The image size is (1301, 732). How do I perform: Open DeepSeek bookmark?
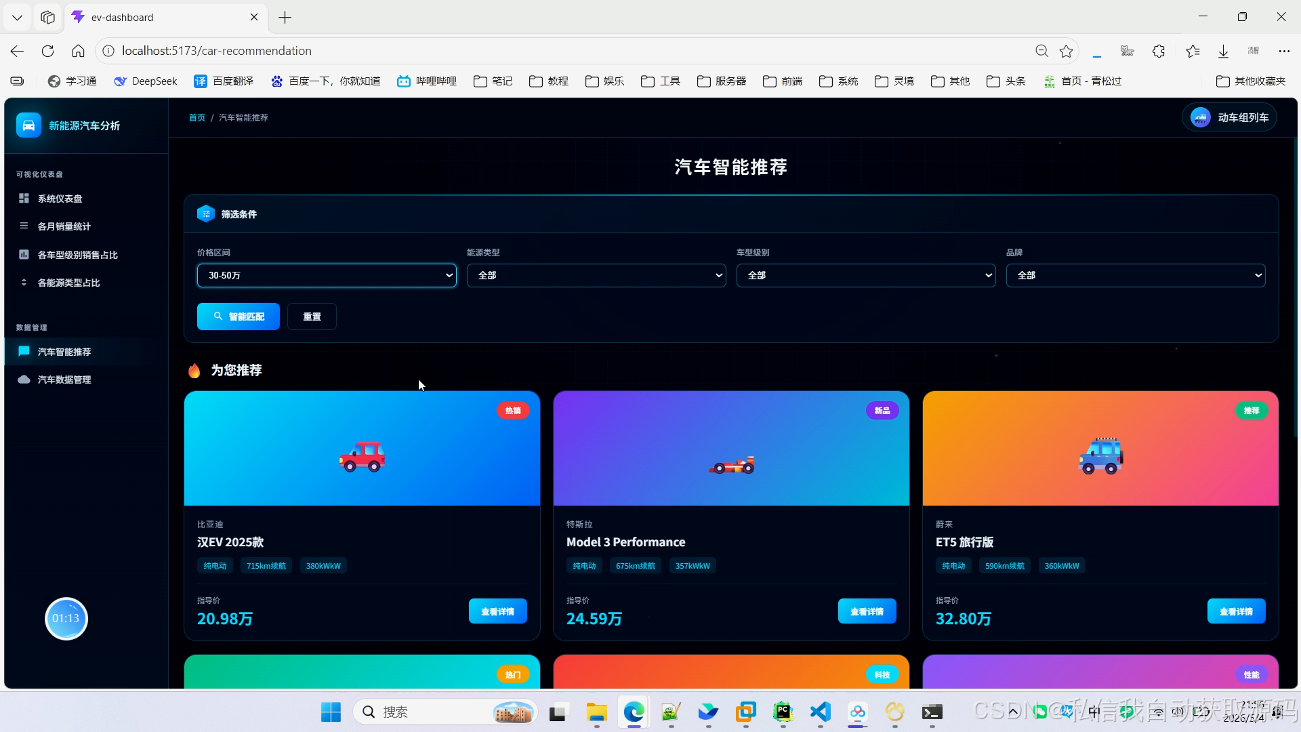pos(146,81)
